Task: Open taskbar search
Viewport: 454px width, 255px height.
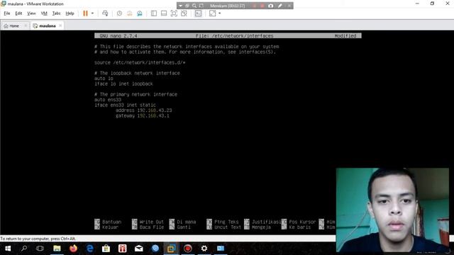Action: click(x=24, y=249)
